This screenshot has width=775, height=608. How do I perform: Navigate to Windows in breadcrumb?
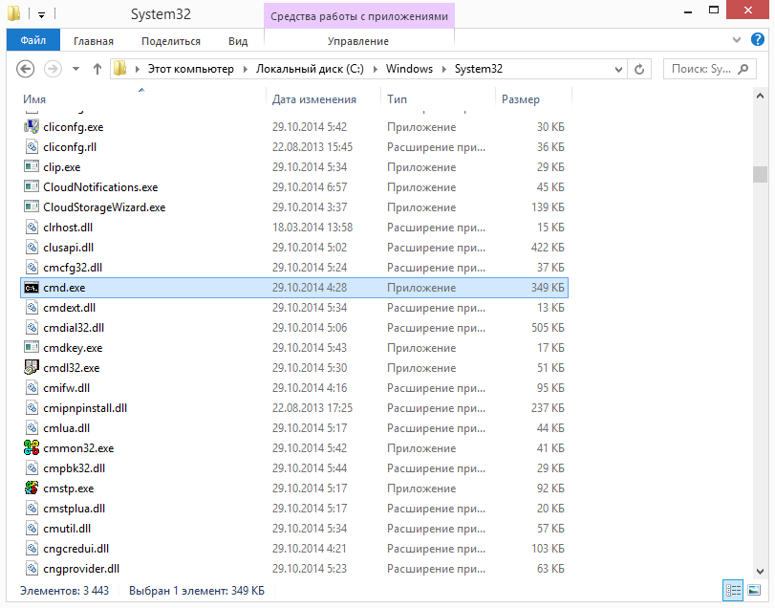click(409, 69)
